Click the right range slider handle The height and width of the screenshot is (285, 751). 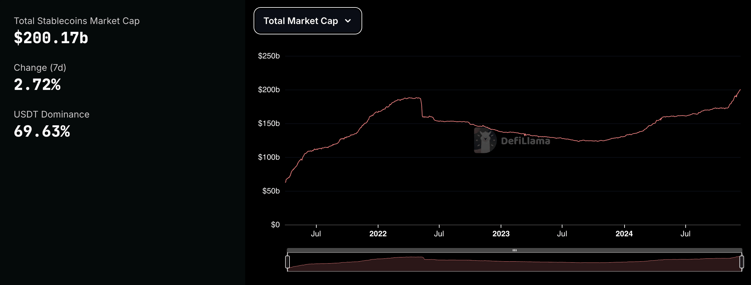[x=742, y=262]
